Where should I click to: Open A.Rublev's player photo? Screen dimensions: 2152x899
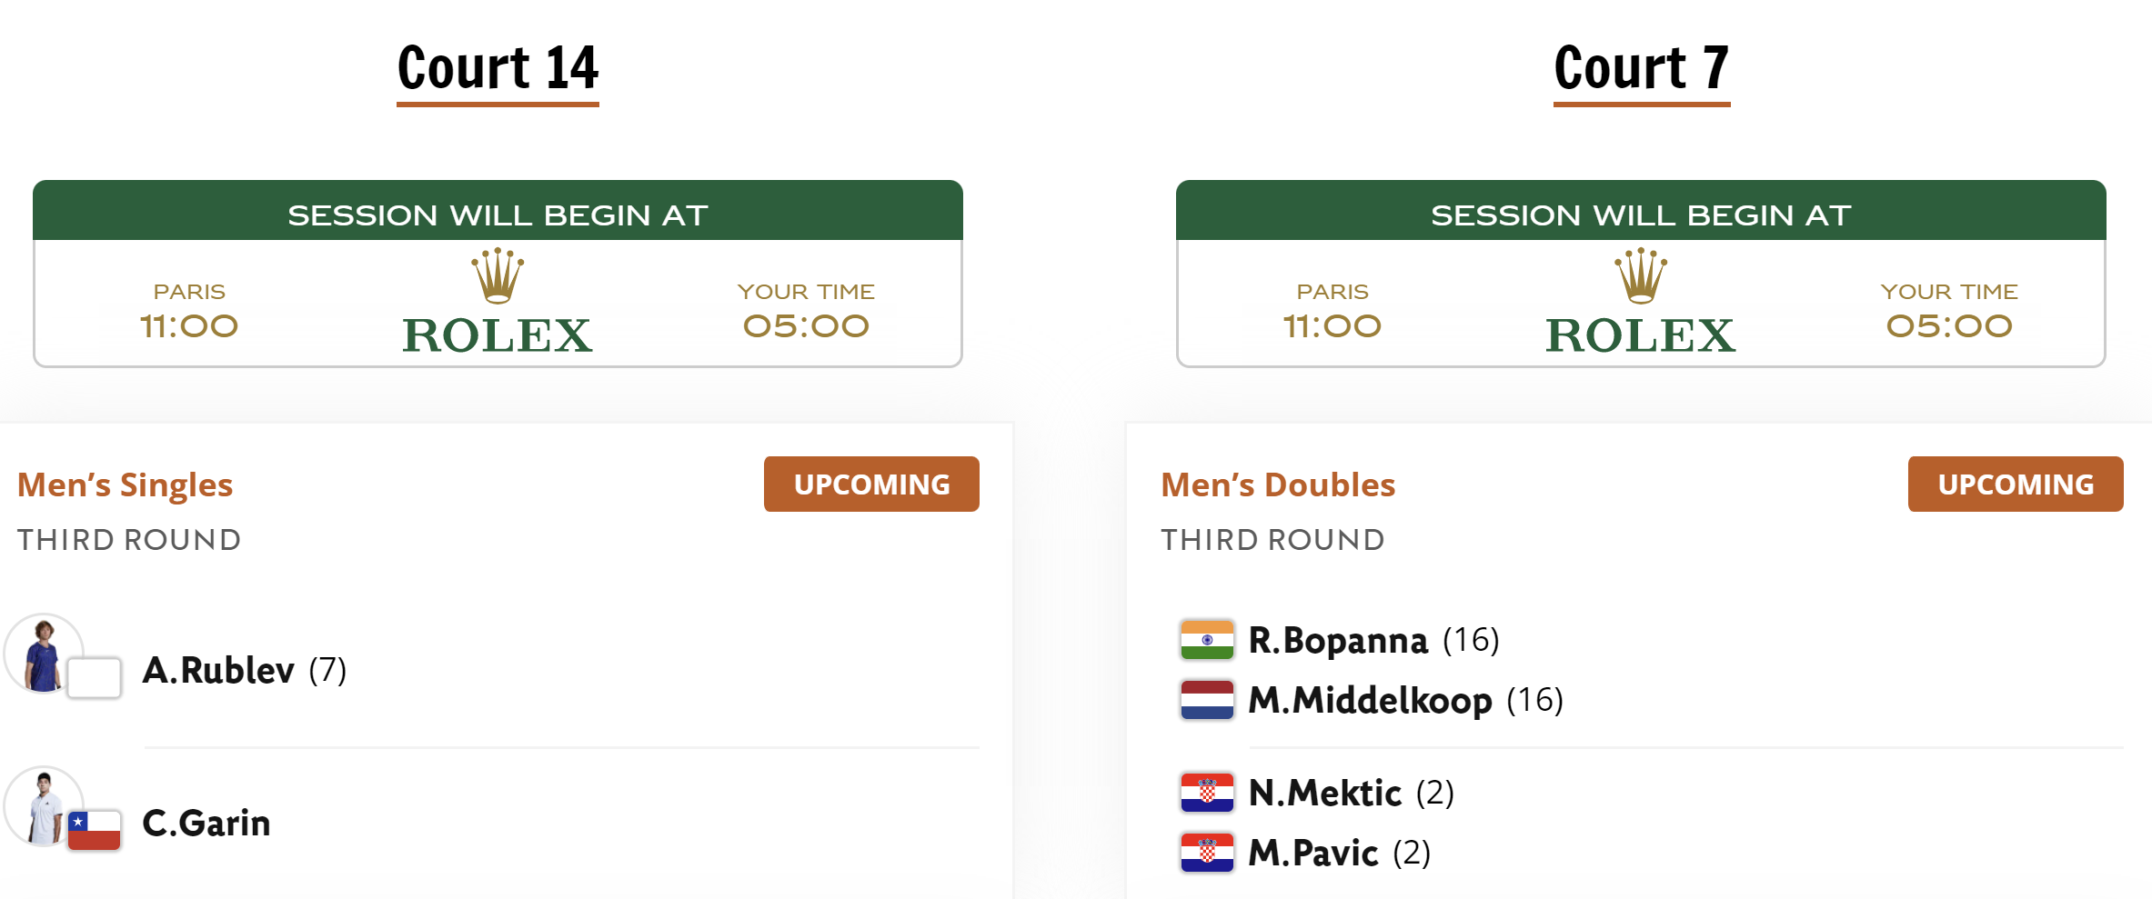click(43, 654)
